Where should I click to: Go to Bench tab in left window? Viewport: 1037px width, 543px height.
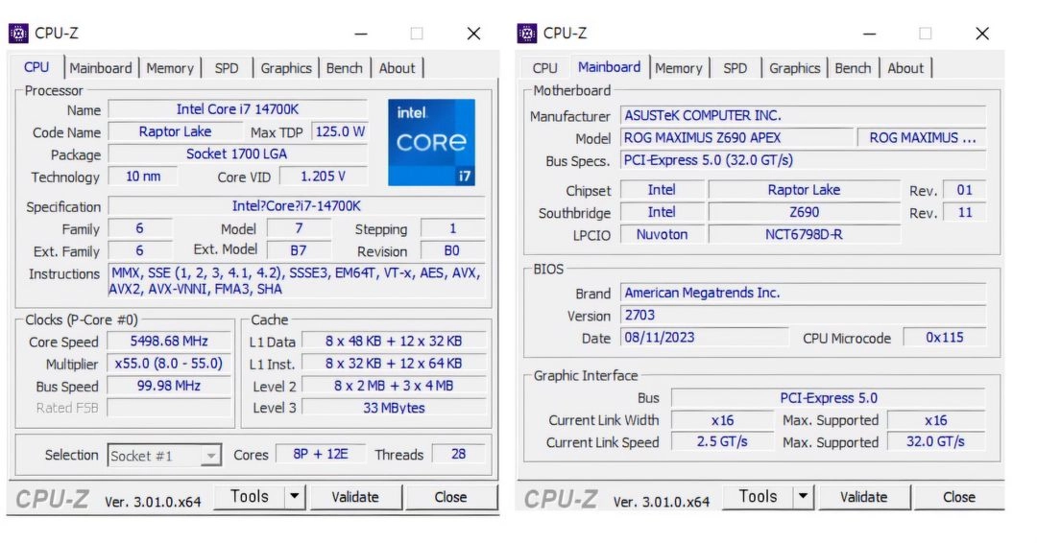(345, 68)
